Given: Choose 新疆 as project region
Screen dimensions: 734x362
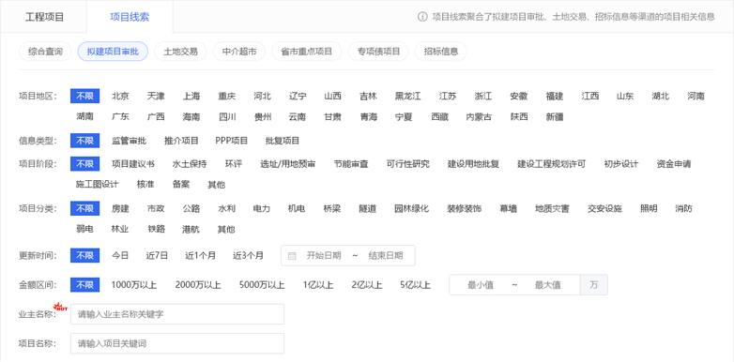Looking at the screenshot, I should pyautogui.click(x=554, y=117).
